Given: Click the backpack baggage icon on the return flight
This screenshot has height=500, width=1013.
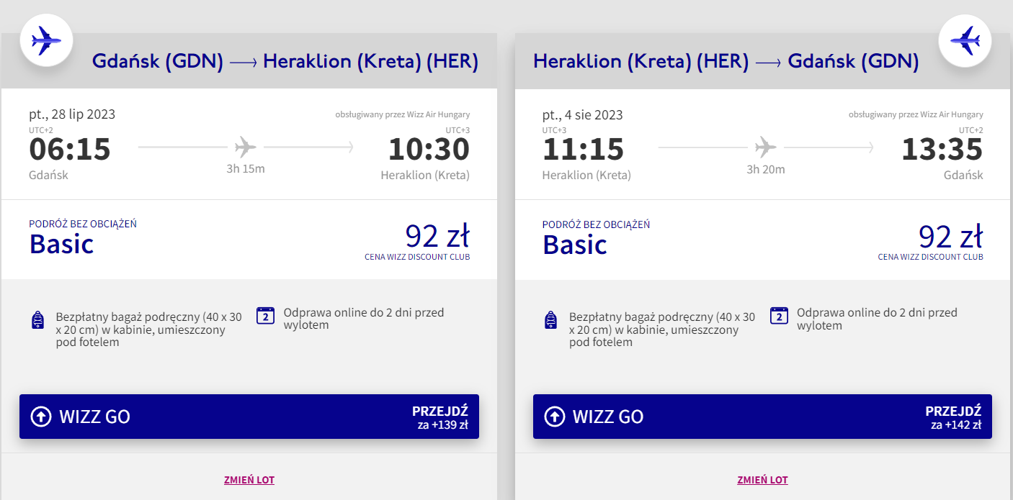Looking at the screenshot, I should point(552,320).
